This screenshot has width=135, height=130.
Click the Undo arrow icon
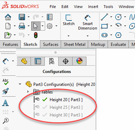point(22,35)
